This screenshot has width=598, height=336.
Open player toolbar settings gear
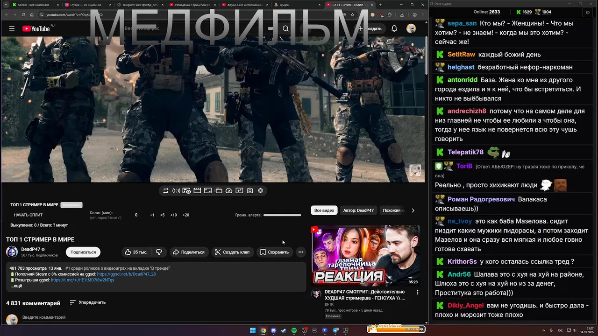tap(261, 190)
